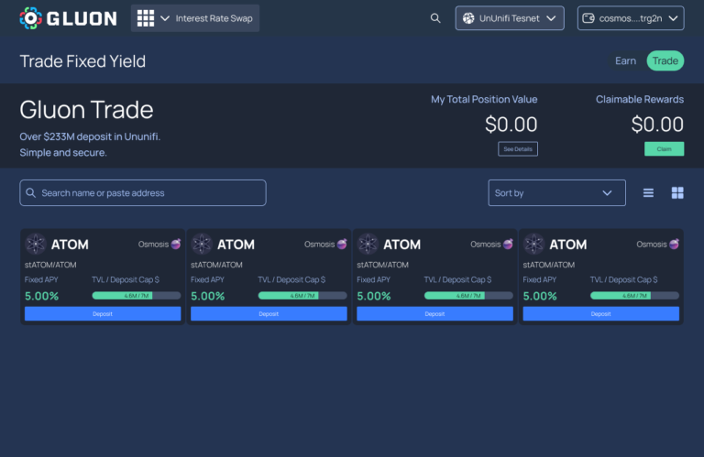Click the first card's Deposit button

pos(103,313)
